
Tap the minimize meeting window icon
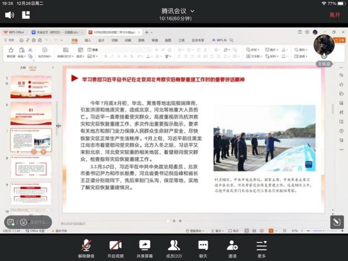point(26,15)
